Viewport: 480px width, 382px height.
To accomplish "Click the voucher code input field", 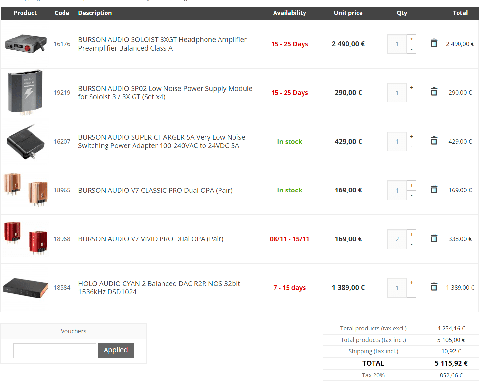I will pos(55,350).
